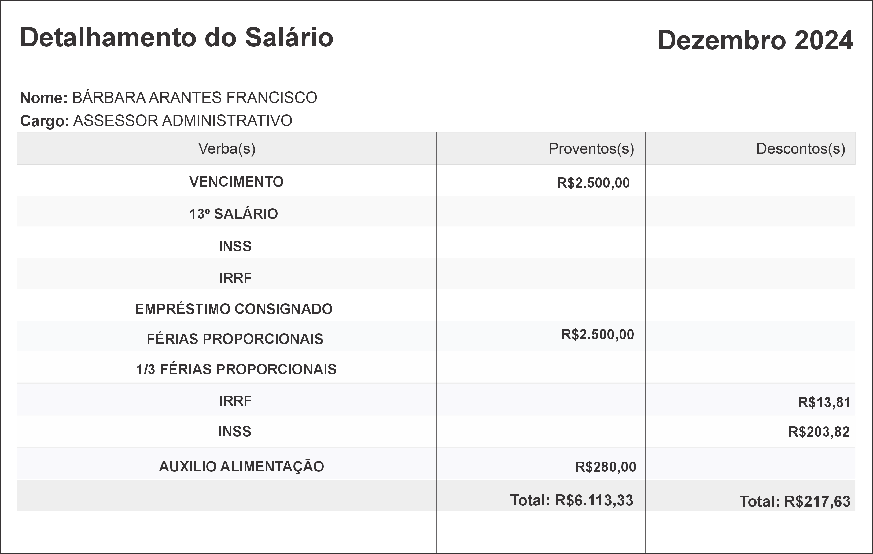Screen dimensions: 873x554
Task: Click the "Descontos(s)" column header
Action: click(801, 148)
